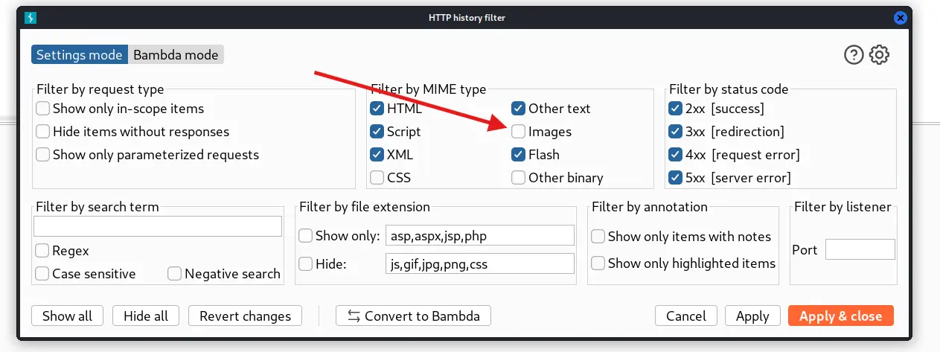The image size is (940, 352).
Task: Enable Negative search checkbox
Action: click(x=175, y=274)
